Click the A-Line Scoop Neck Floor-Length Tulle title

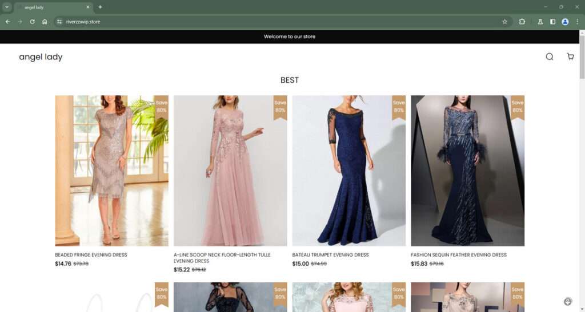(222, 258)
